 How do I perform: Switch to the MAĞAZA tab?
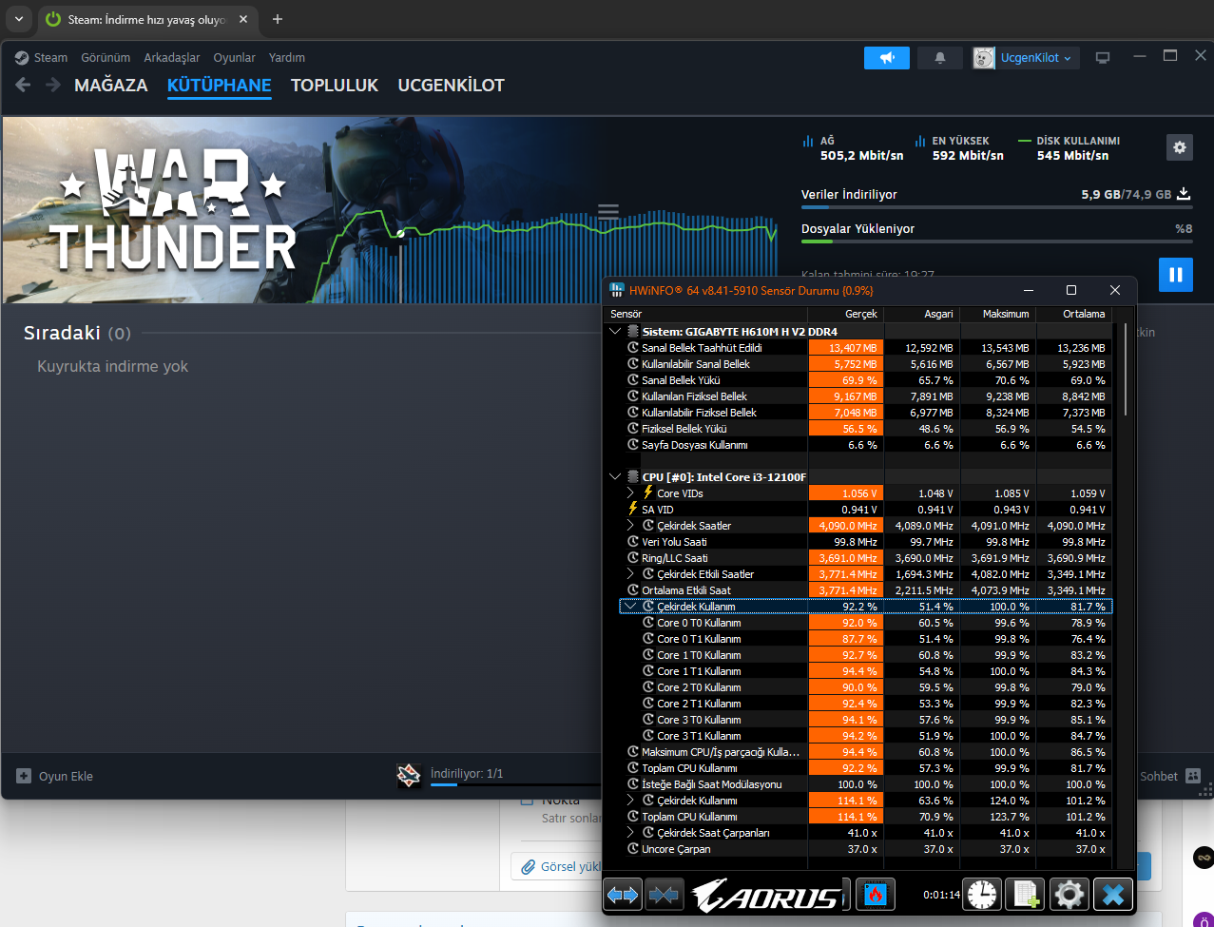[111, 86]
